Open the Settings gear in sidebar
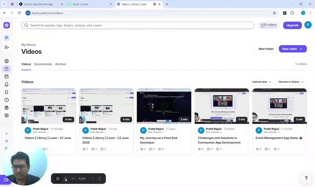Viewport: 315px width, 187px height. [6, 116]
